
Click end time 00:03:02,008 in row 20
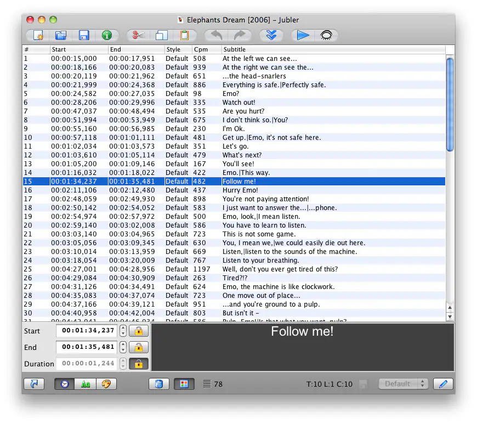pyautogui.click(x=132, y=225)
